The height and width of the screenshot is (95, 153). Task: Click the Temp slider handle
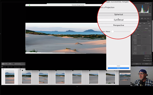tap(140, 30)
